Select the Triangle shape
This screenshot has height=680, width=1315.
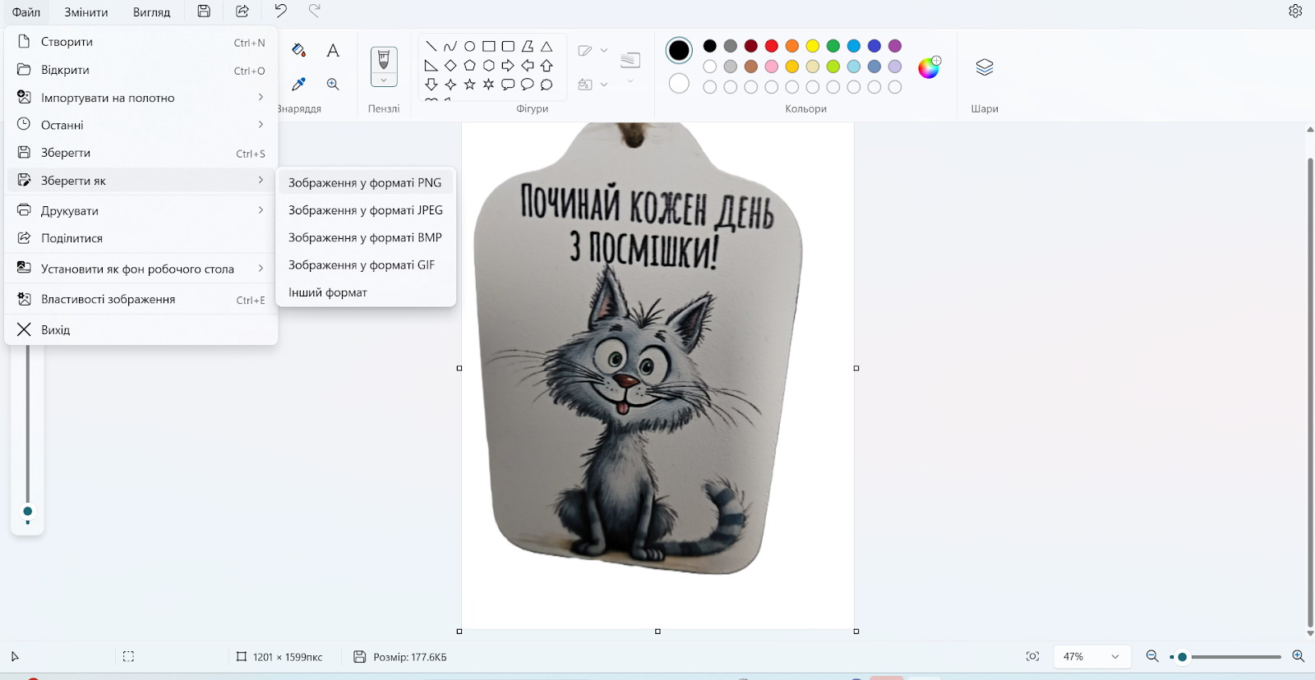[x=547, y=47]
